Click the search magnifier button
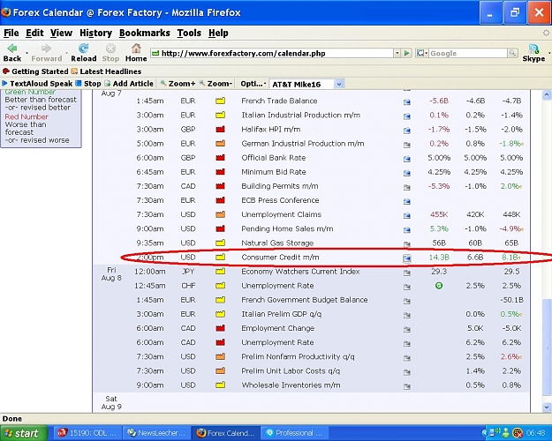The image size is (552, 441). (x=512, y=53)
